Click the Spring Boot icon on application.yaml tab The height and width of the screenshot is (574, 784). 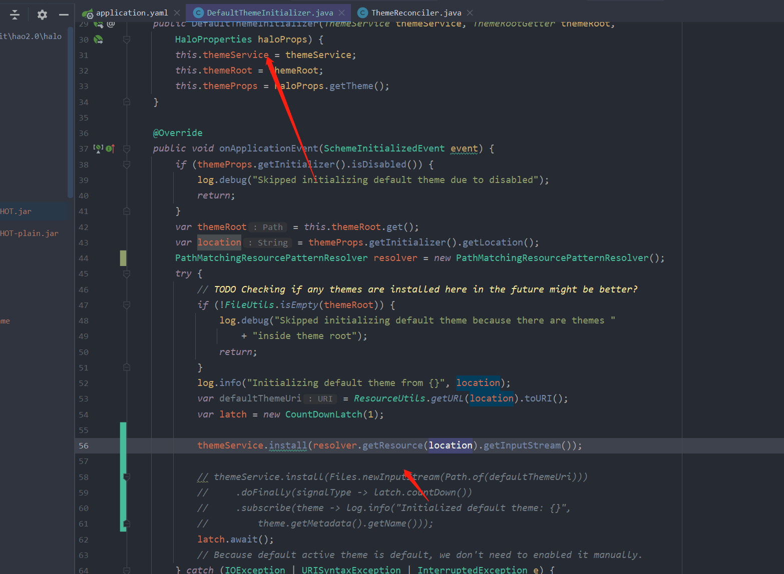(x=89, y=12)
